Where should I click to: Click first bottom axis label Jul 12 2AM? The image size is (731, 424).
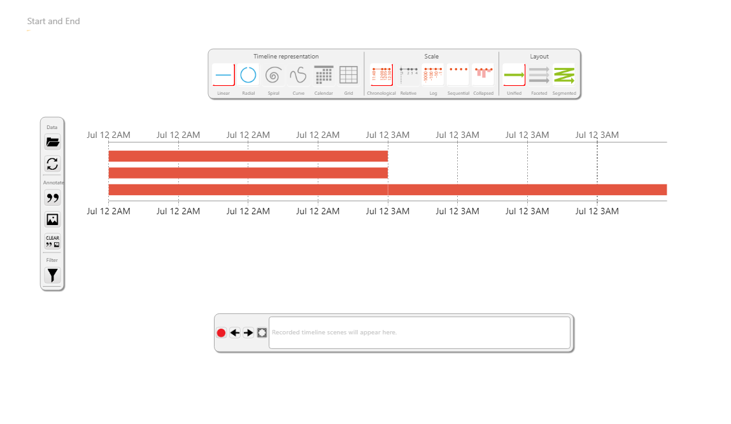(109, 211)
